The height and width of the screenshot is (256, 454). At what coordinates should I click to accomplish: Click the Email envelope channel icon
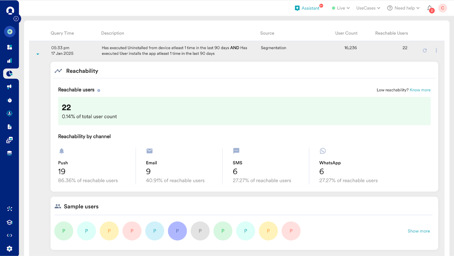(150, 151)
